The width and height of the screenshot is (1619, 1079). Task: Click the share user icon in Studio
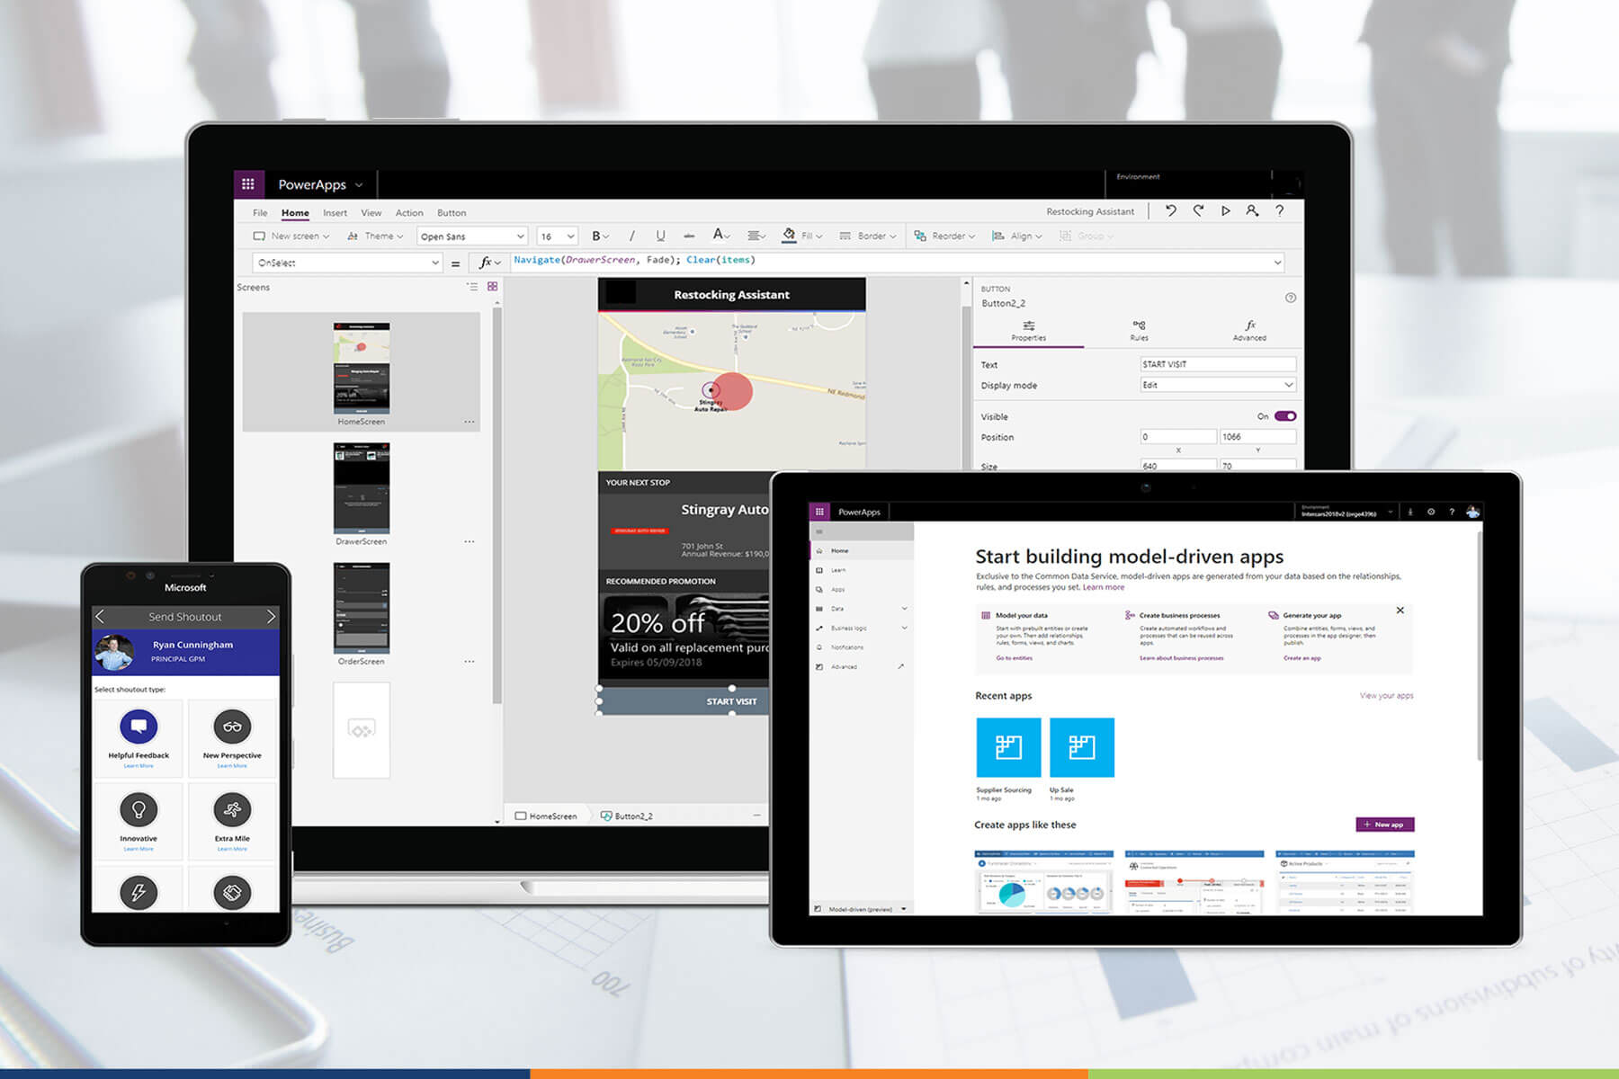click(1252, 211)
